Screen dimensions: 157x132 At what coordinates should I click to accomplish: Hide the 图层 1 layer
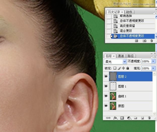(106, 86)
